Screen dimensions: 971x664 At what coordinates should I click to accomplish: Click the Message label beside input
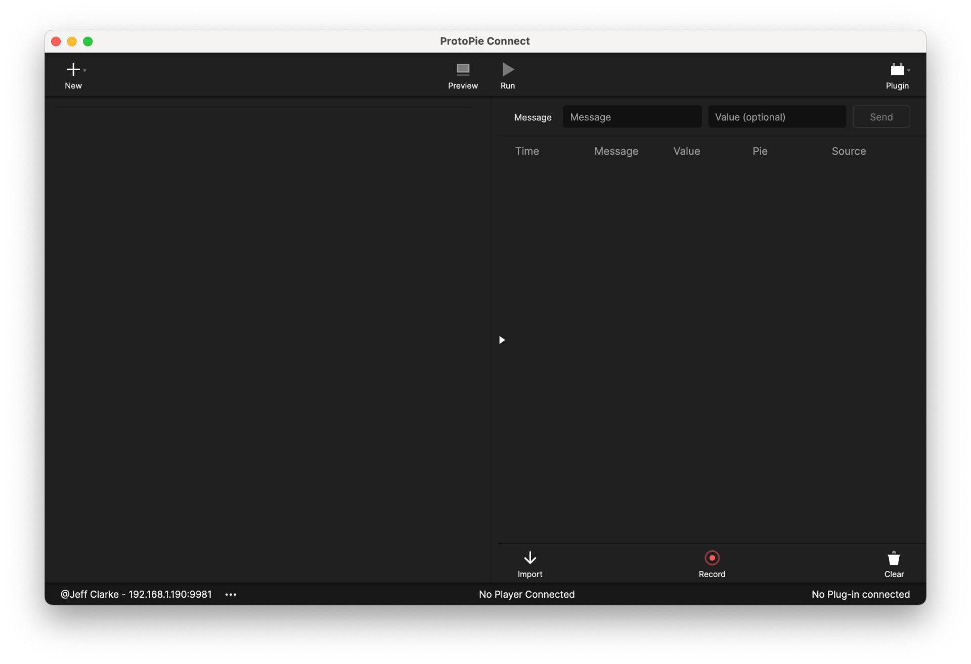pyautogui.click(x=533, y=117)
